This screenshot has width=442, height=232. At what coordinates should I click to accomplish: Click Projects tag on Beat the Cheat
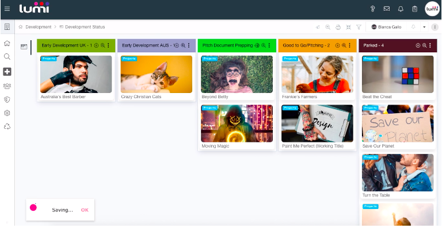pos(370,59)
